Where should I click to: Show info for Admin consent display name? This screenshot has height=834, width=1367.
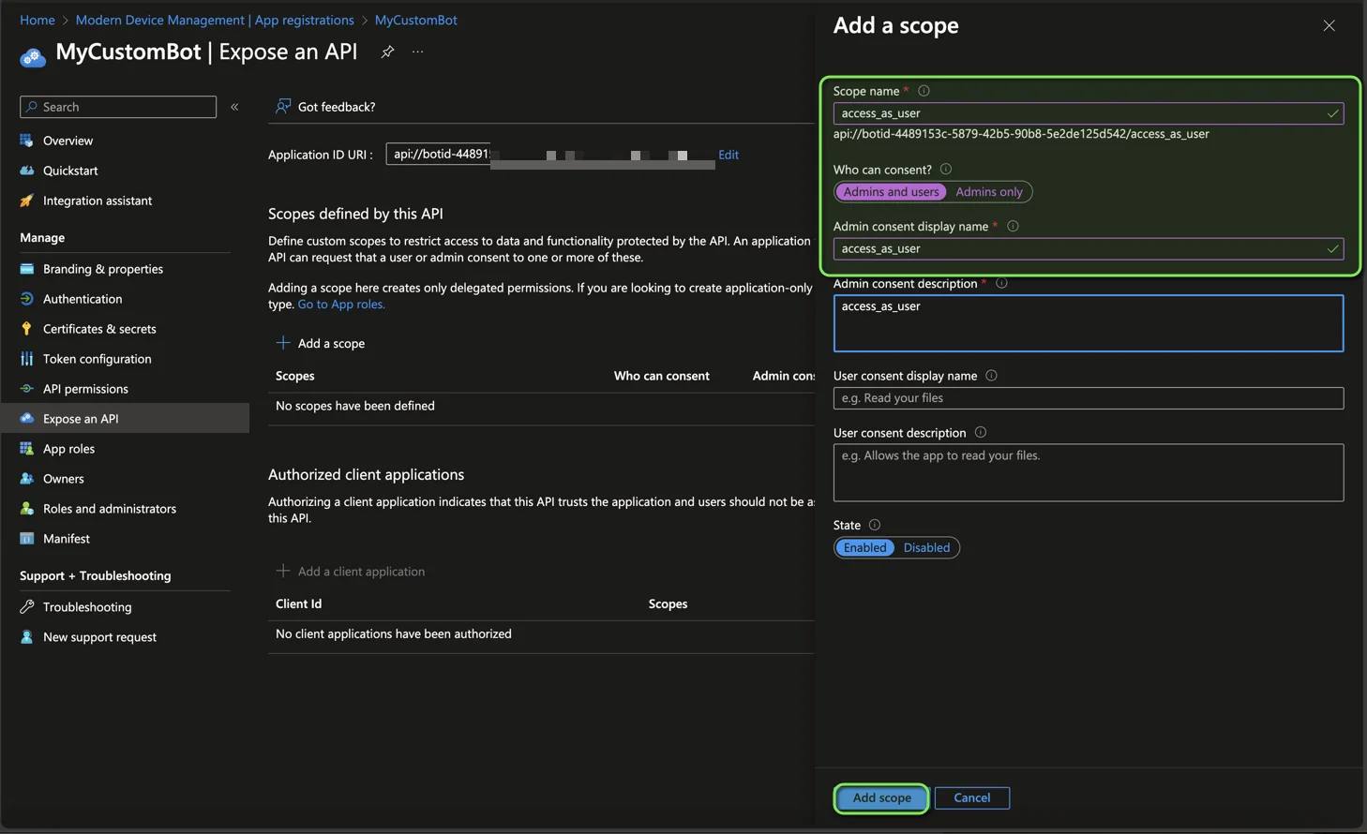click(1013, 226)
